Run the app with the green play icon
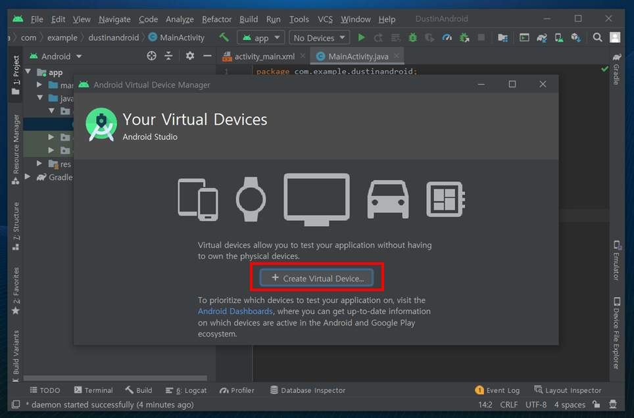The height and width of the screenshot is (418, 634). click(x=362, y=37)
